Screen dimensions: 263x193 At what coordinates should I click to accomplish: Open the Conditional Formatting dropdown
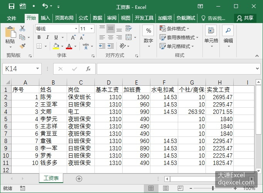[x=174, y=28]
